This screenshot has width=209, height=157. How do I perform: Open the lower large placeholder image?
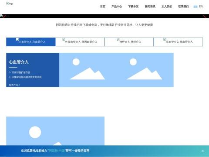click(x=55, y=131)
